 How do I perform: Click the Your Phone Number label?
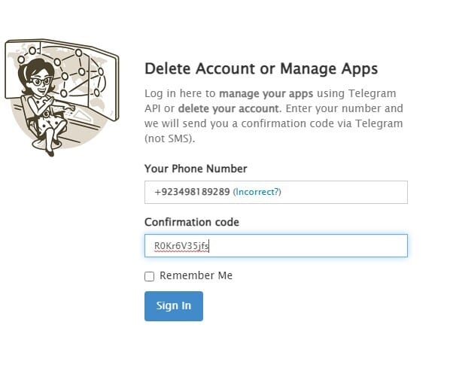[196, 169]
